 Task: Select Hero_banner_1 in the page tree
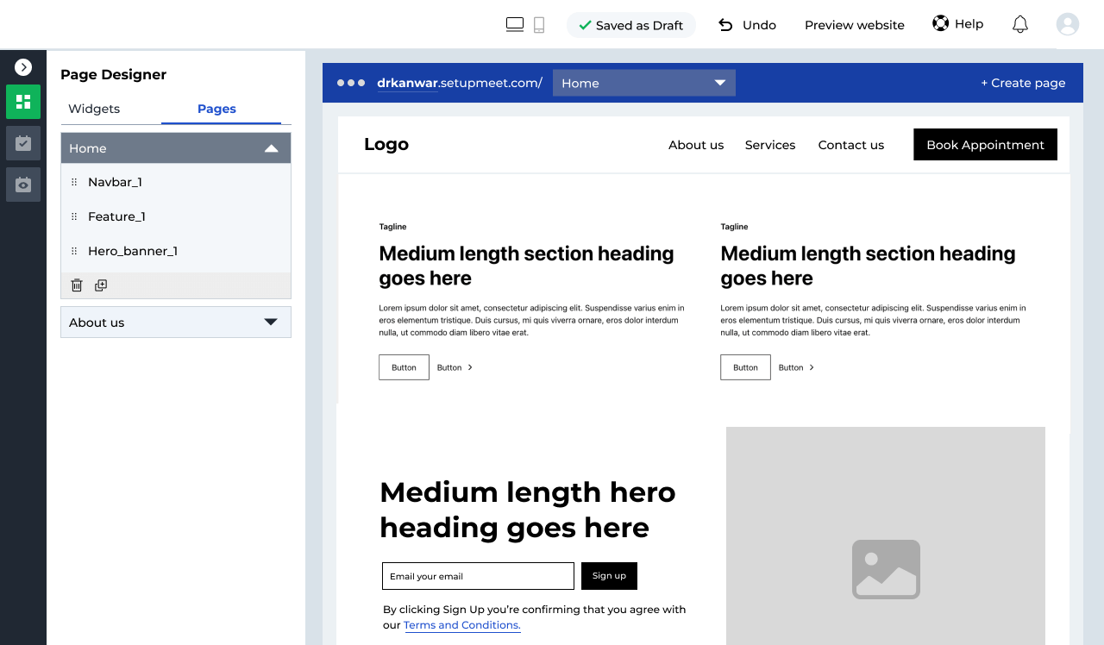point(133,251)
